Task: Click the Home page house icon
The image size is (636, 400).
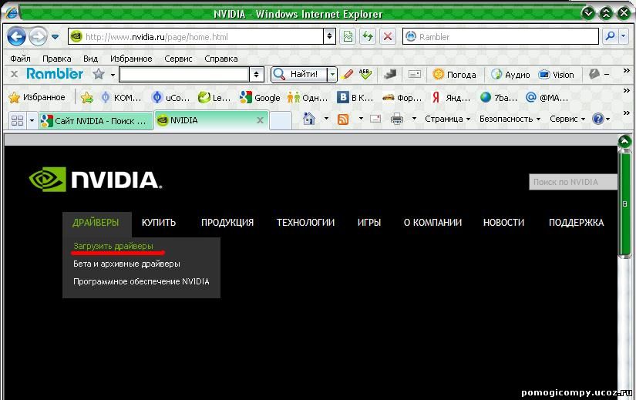Action: coord(309,119)
